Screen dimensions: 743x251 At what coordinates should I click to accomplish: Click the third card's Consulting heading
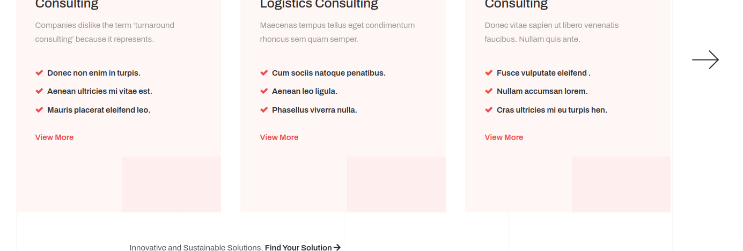click(516, 4)
